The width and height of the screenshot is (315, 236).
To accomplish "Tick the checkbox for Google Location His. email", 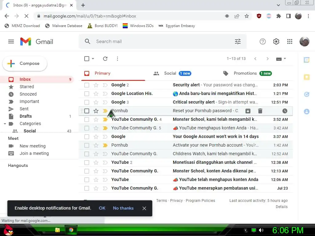I will click(x=87, y=94).
